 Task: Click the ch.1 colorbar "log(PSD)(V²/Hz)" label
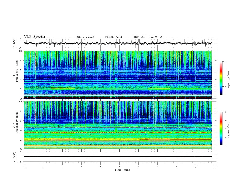[x=229, y=80]
